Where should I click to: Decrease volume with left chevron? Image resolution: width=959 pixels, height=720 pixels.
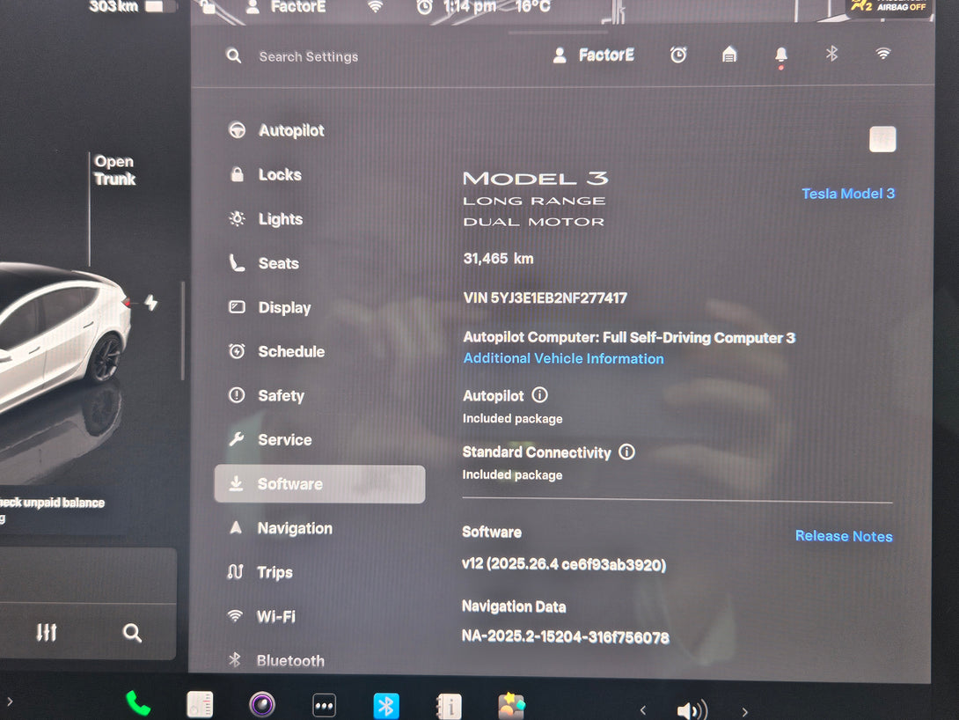point(643,710)
